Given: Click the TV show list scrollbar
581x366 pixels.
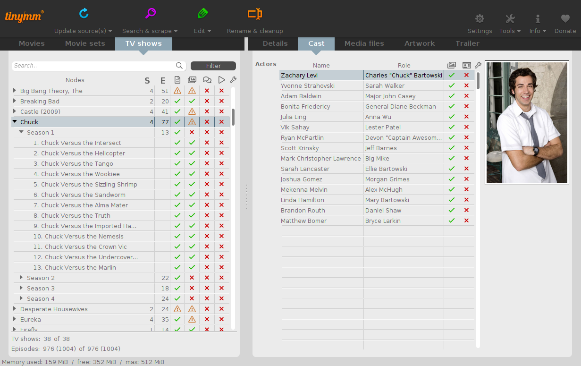Looking at the screenshot, I should (233, 117).
